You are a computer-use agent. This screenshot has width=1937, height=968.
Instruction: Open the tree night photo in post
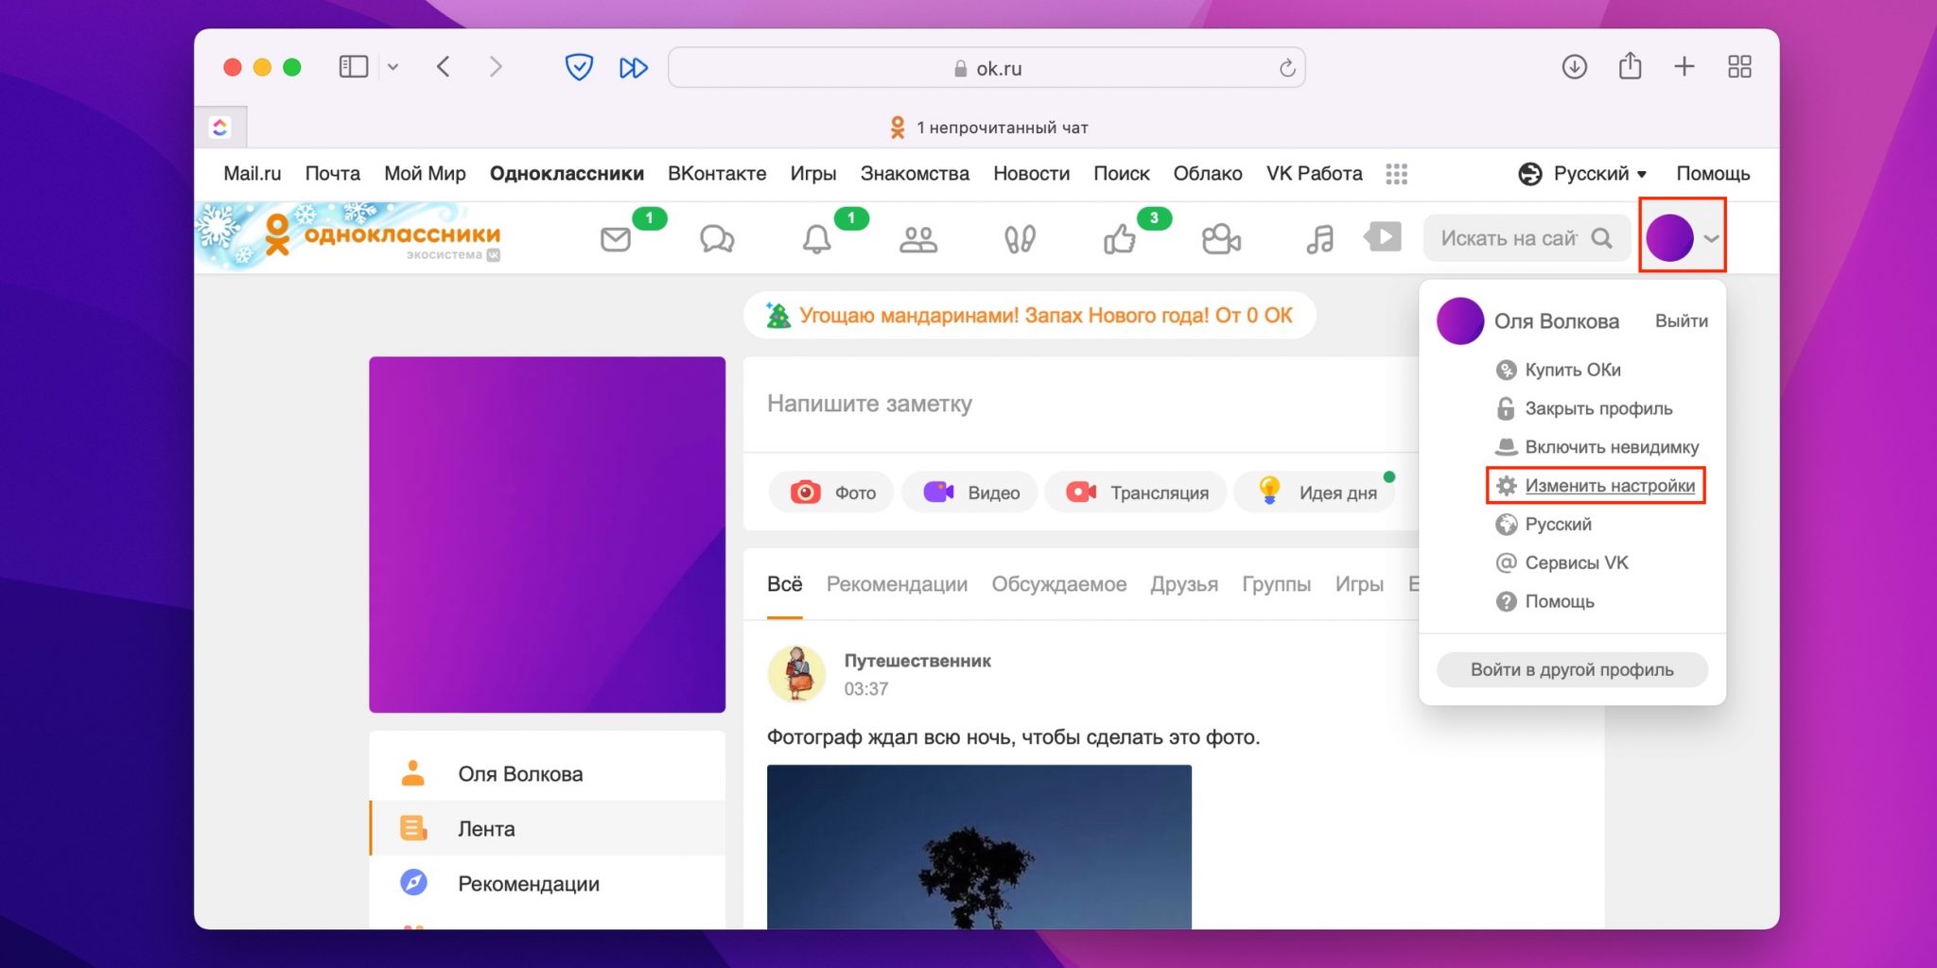point(979,847)
